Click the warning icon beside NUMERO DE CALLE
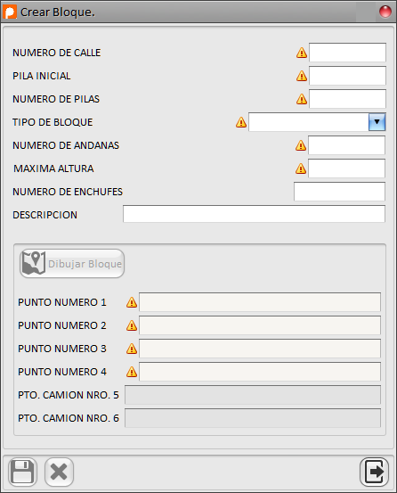Viewport: 397px width, 493px height. (x=302, y=53)
